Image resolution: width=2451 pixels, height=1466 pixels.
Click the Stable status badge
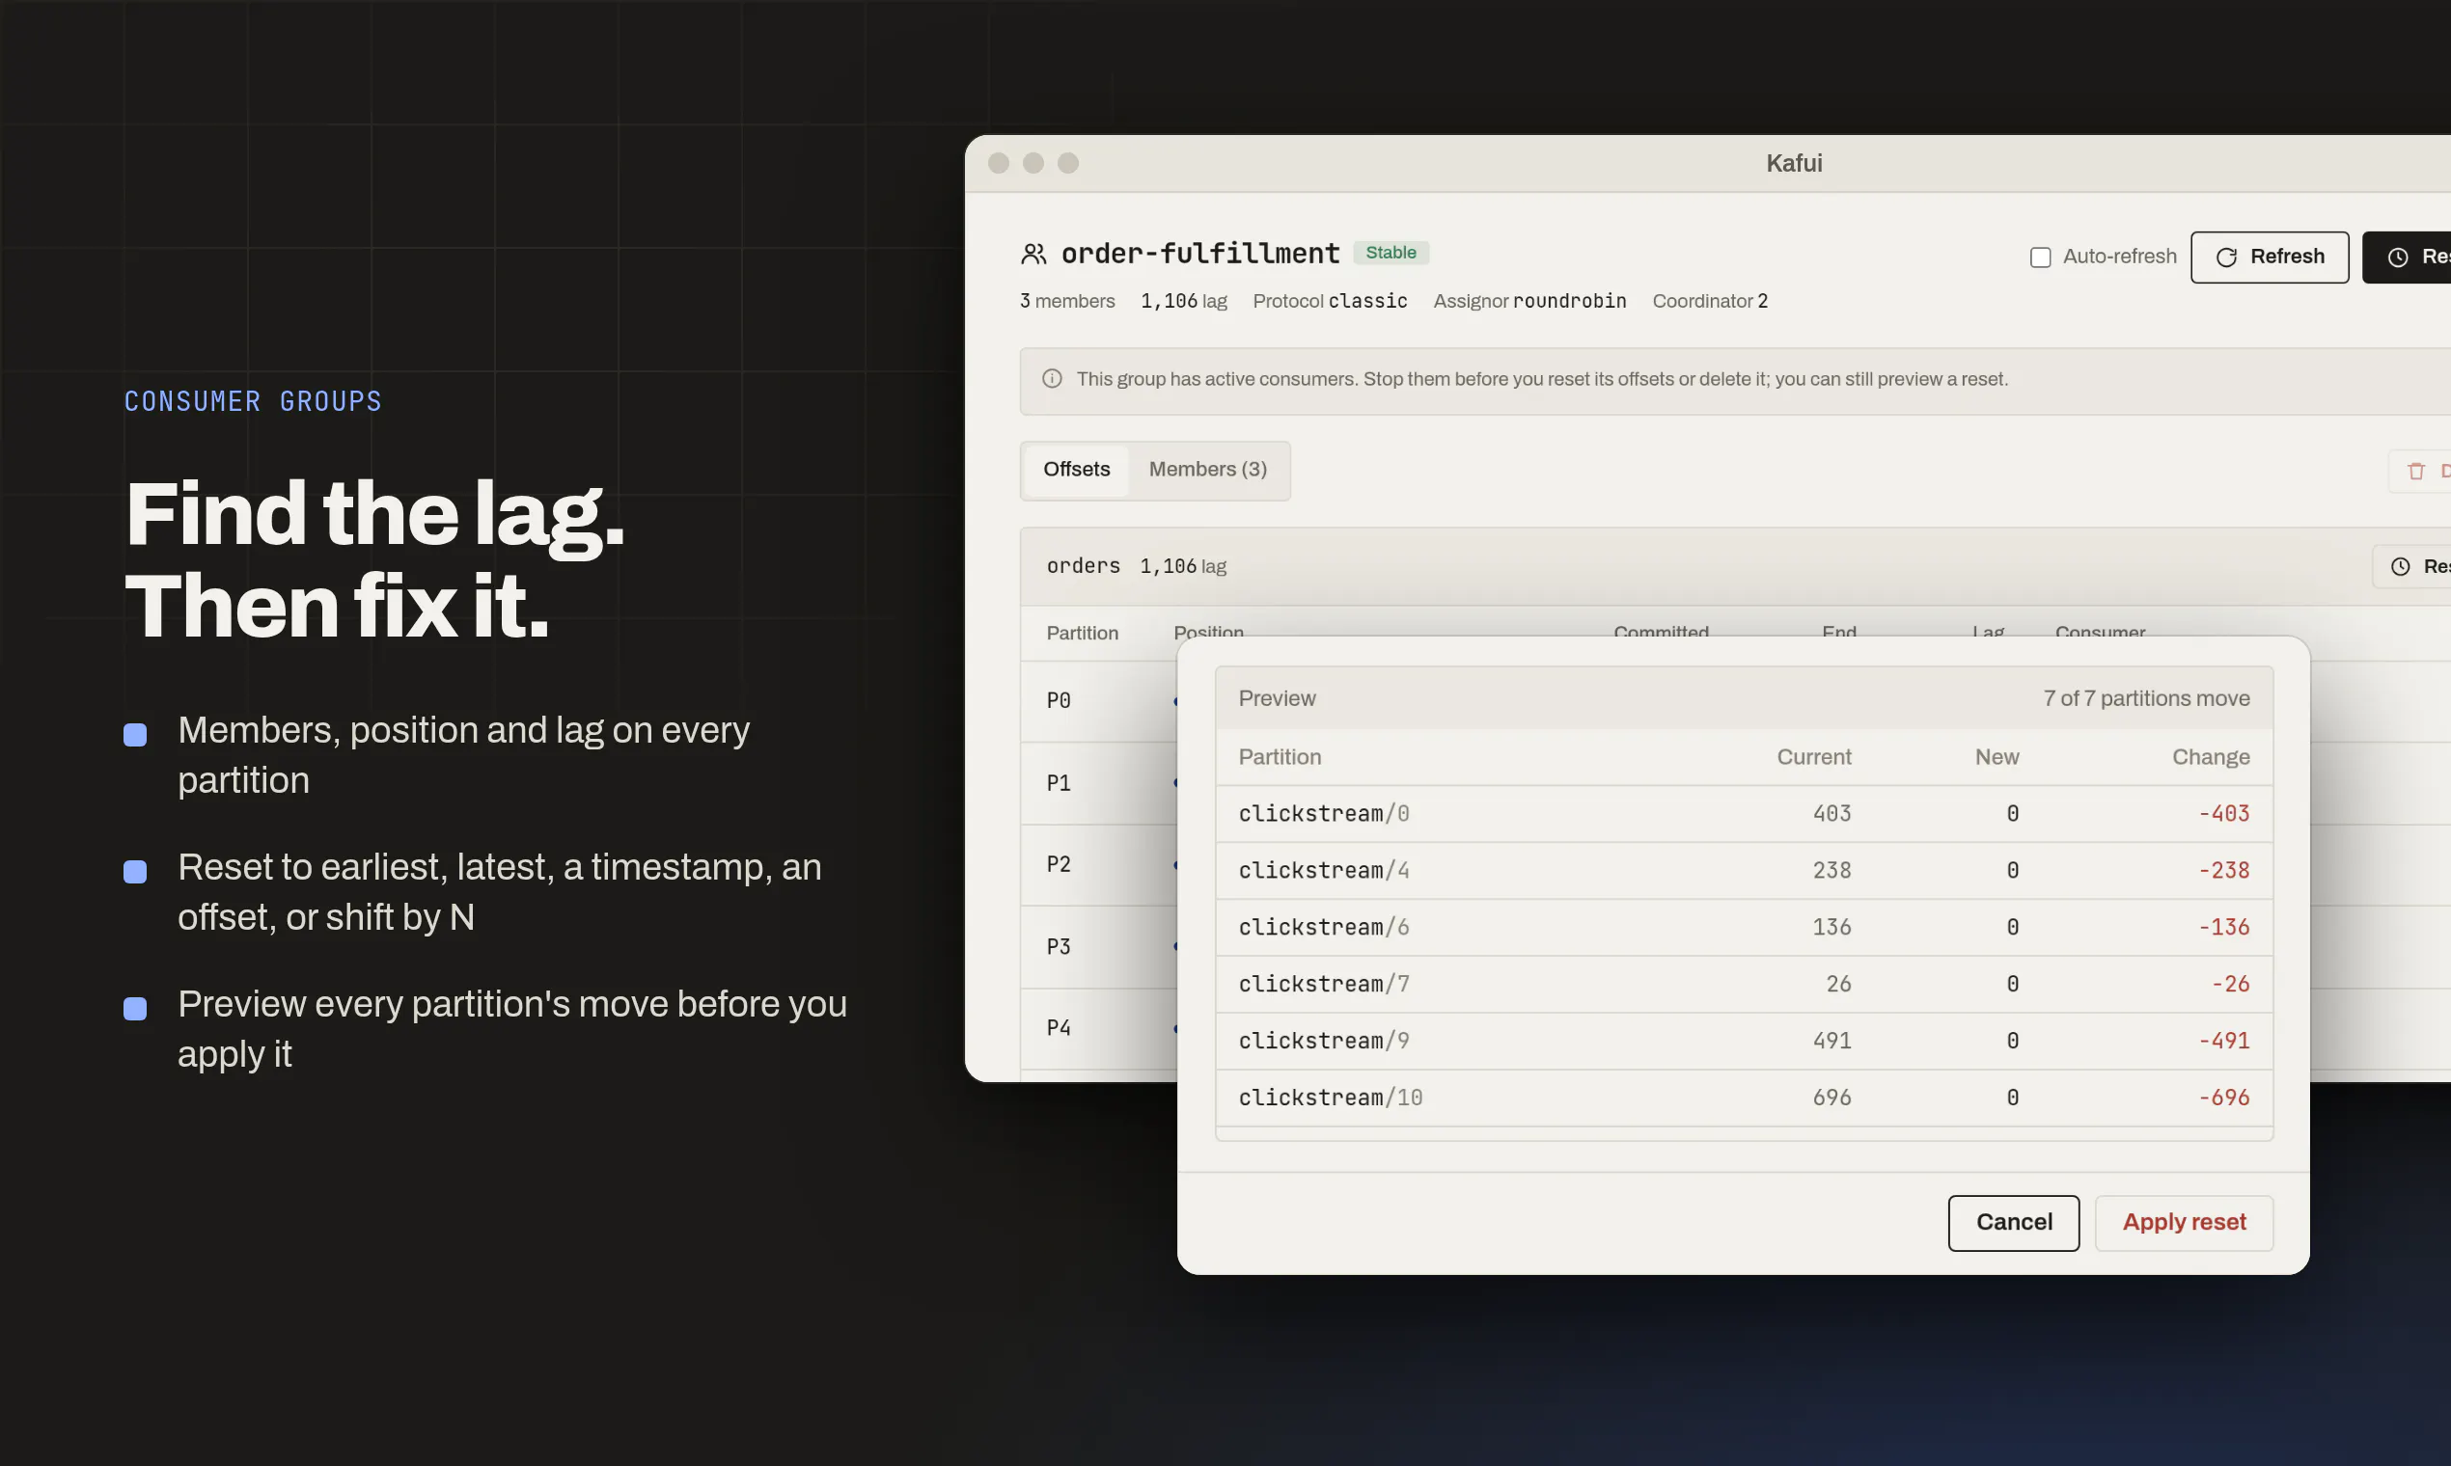pos(1391,253)
